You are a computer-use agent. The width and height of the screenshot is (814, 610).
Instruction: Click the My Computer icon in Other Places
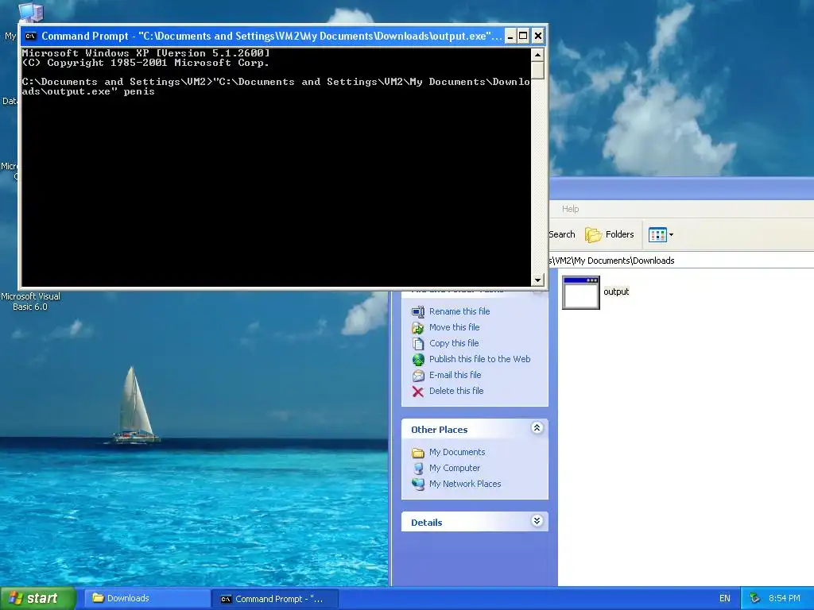[418, 469]
